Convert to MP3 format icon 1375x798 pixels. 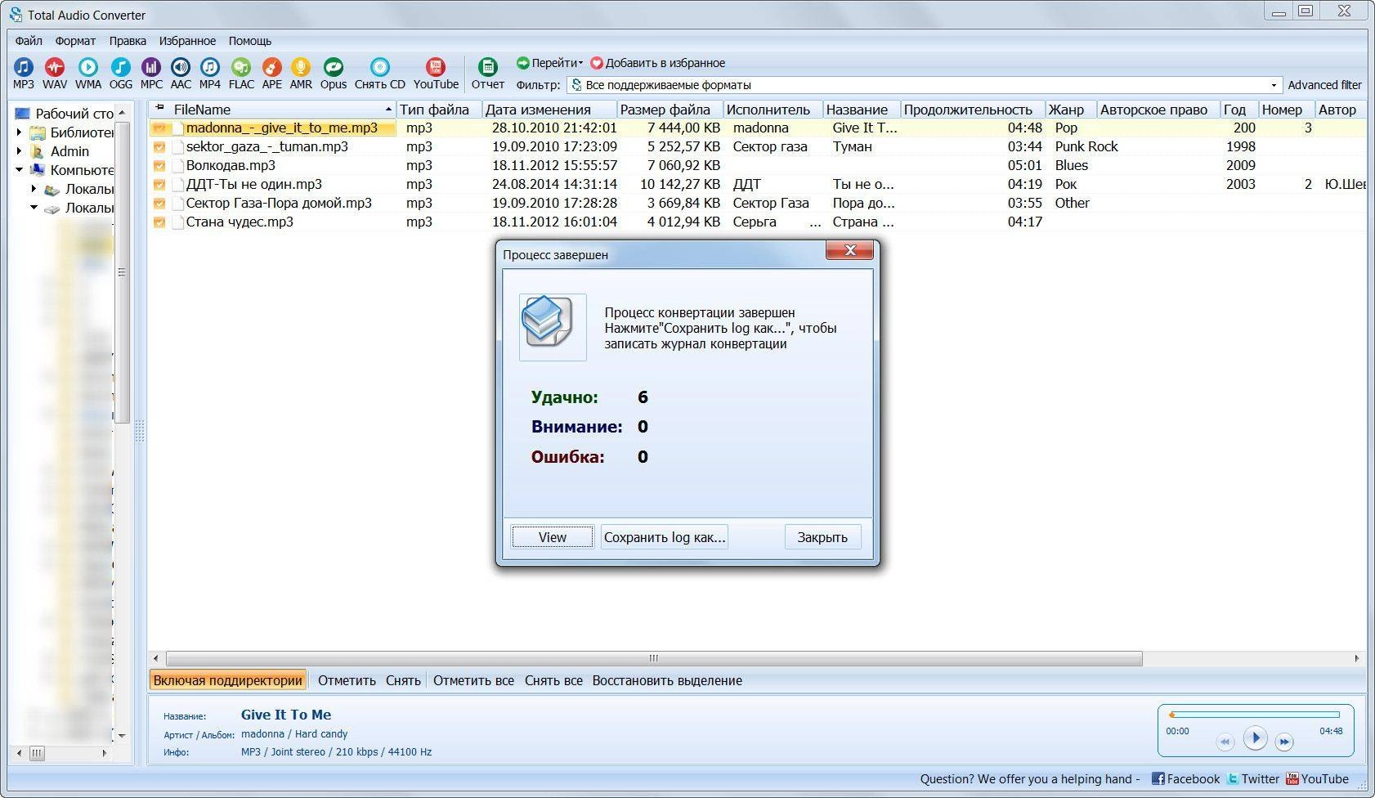pos(24,73)
